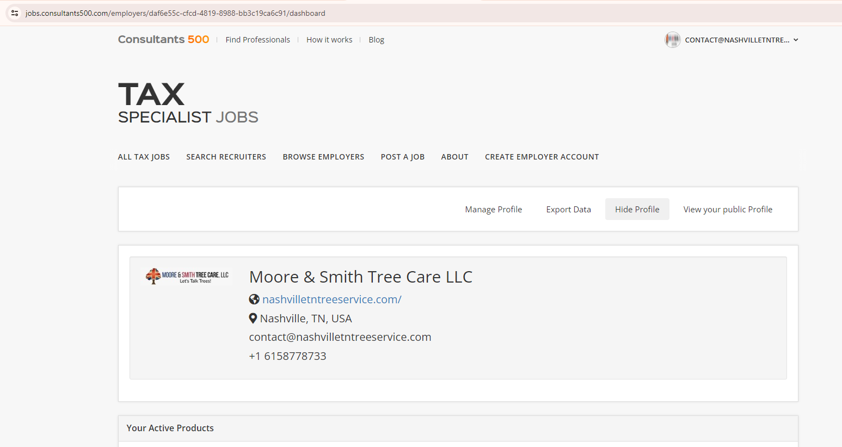Click the globe icon beside website link
The image size is (842, 447).
pos(254,299)
